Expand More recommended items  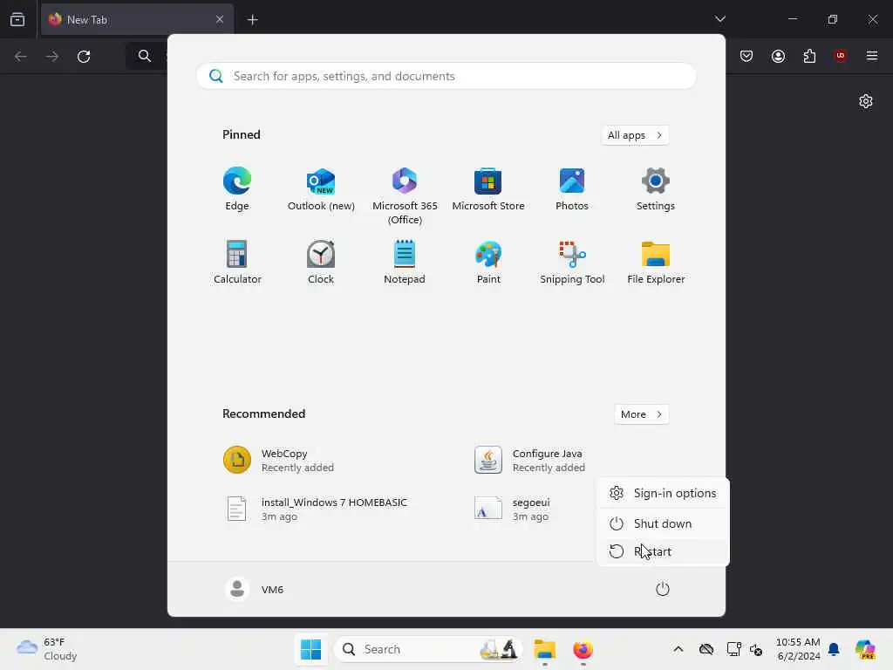click(641, 414)
